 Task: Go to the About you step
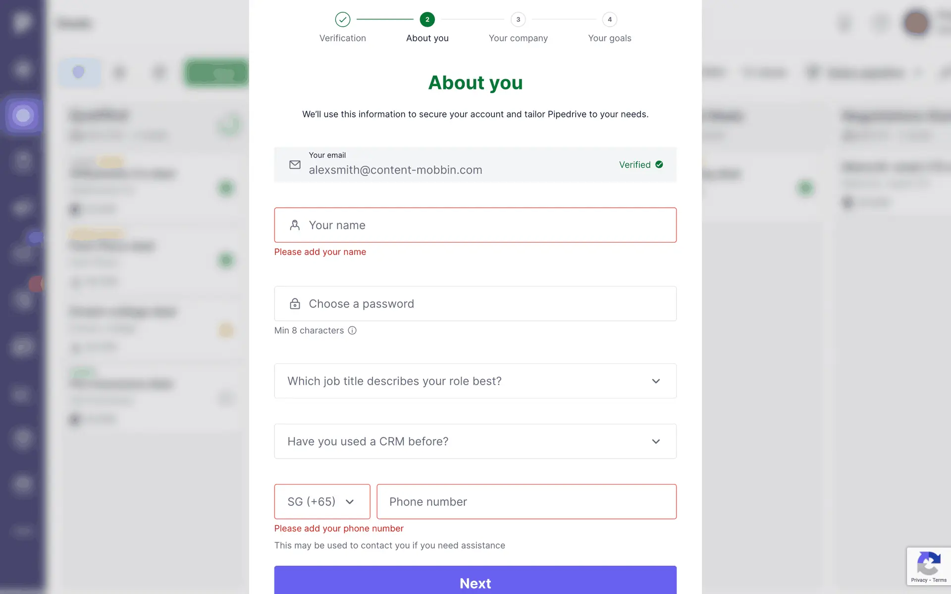coord(427,20)
